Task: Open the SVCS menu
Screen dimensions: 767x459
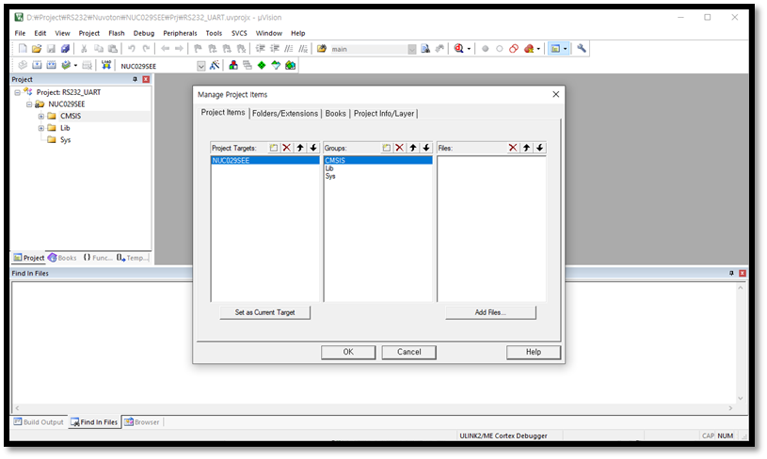Action: pyautogui.click(x=239, y=33)
